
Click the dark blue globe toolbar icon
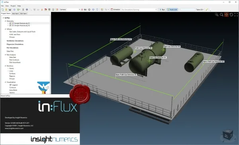coord(27,10)
